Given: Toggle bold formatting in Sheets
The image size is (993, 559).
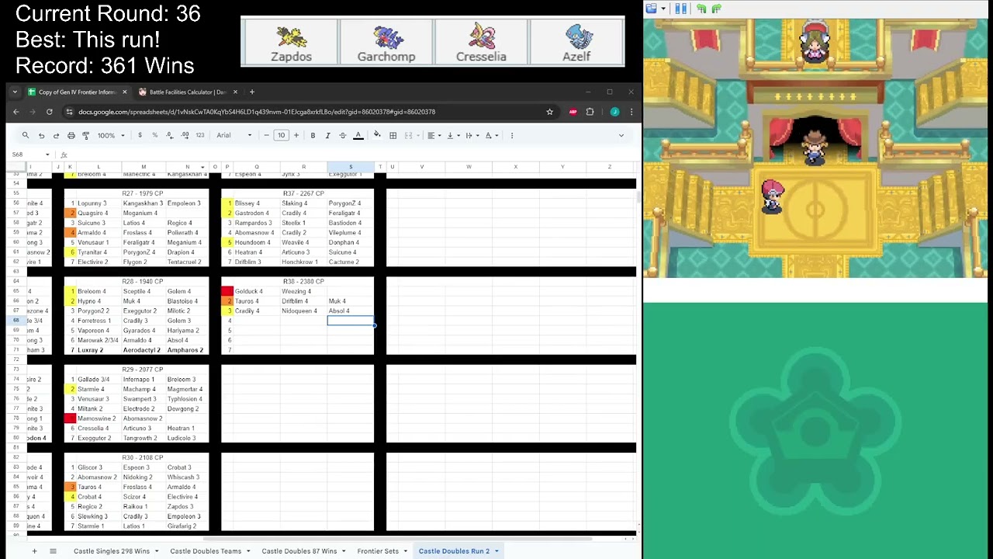Looking at the screenshot, I should [x=313, y=135].
